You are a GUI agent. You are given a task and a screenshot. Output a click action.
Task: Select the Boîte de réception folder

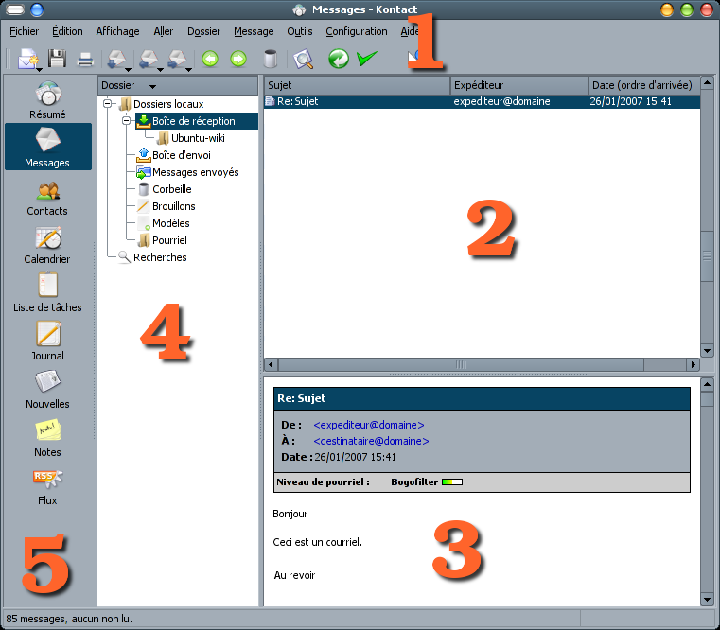click(x=193, y=121)
